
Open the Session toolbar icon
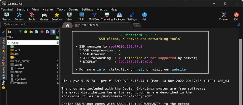[7, 17]
